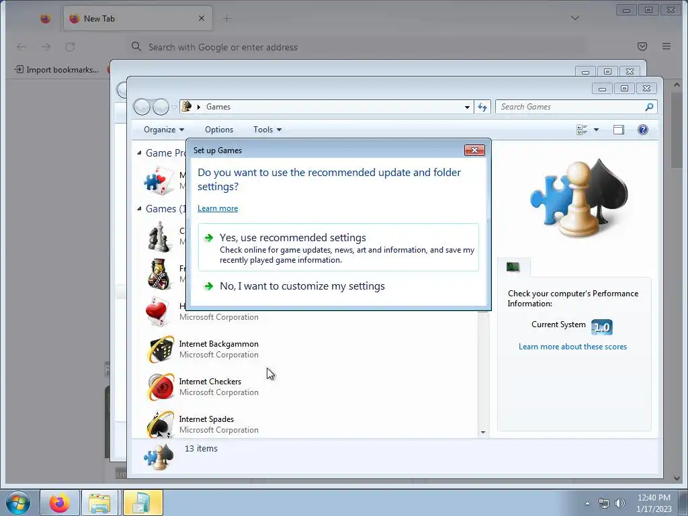Select the New Tab tab in Firefox
Image resolution: width=688 pixels, height=516 pixels.
(x=138, y=18)
